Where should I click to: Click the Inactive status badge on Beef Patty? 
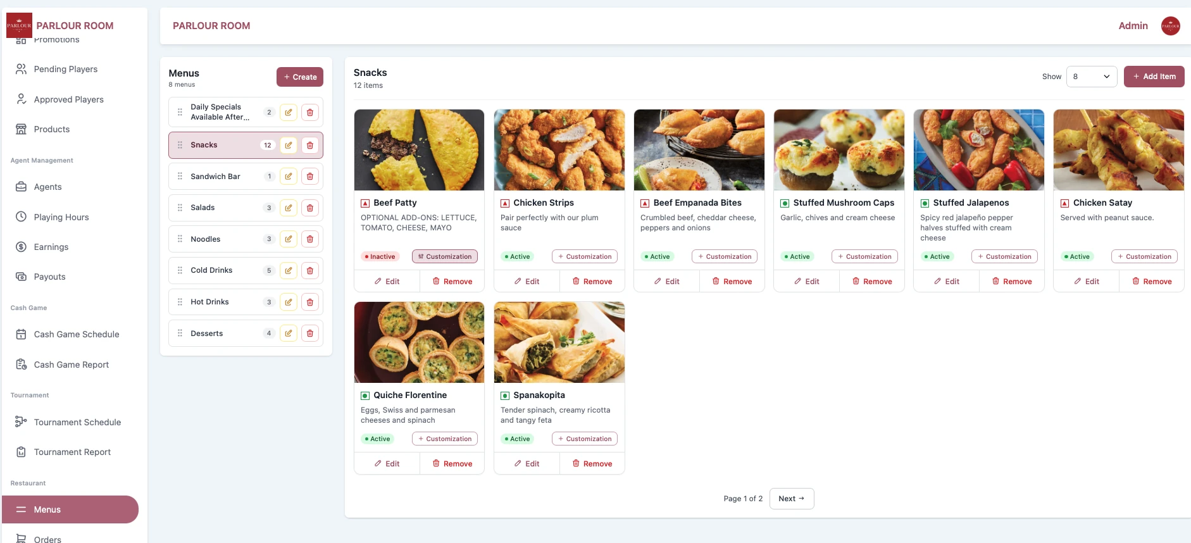[x=380, y=256]
